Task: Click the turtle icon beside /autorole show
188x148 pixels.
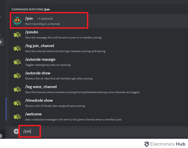Action: point(18,75)
